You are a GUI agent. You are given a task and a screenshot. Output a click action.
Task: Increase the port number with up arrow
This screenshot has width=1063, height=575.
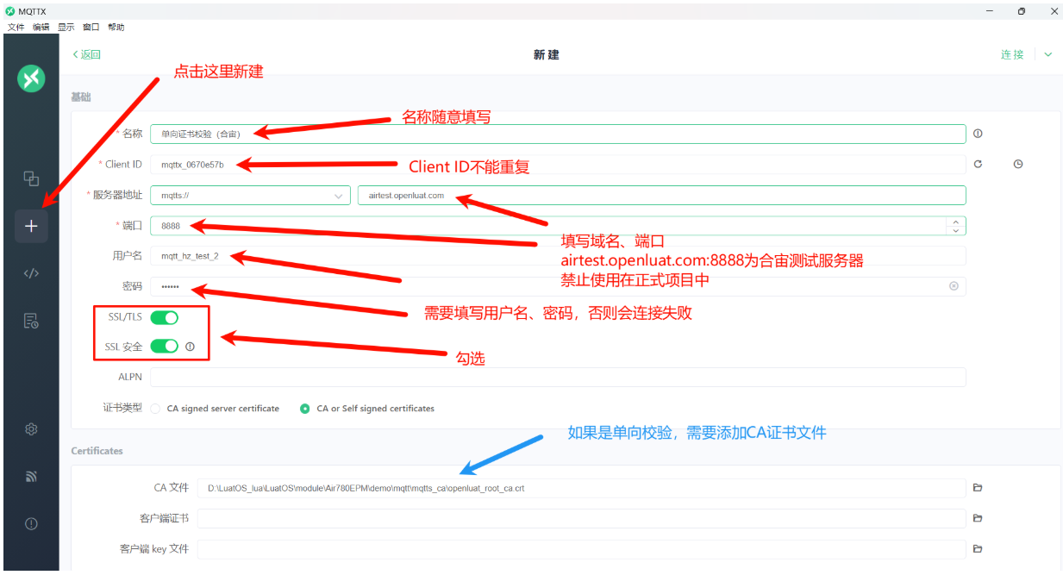point(955,221)
